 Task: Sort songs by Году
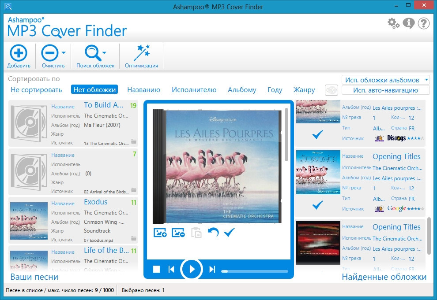[x=275, y=90]
